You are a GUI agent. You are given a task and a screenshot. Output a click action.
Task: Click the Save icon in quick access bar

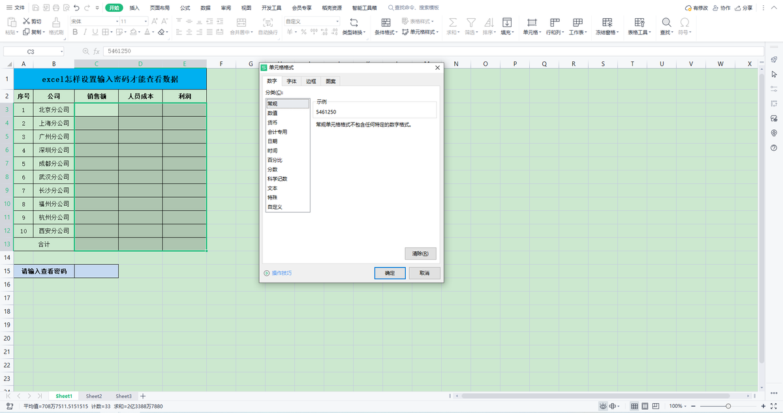pyautogui.click(x=35, y=8)
